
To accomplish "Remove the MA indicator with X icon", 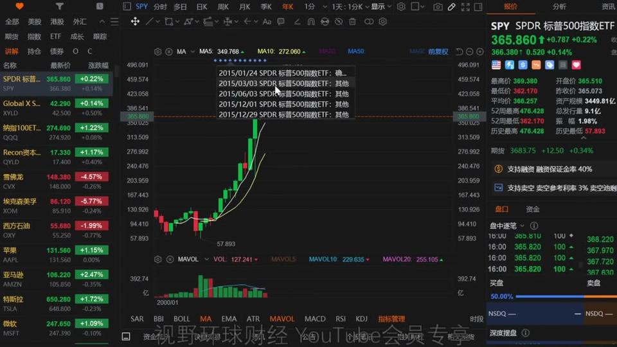I will 169,51.
